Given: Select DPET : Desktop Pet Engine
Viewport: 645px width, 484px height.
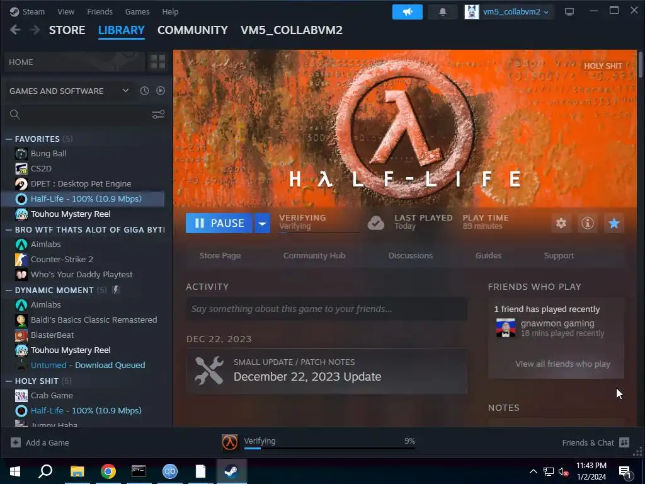Looking at the screenshot, I should 81,183.
